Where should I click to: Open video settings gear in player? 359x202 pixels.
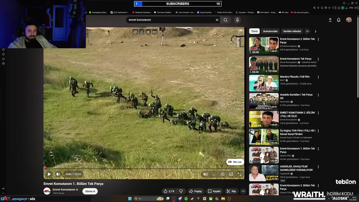click(222, 174)
